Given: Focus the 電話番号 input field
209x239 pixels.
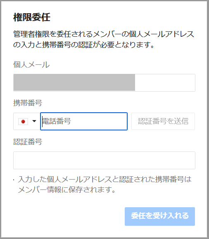Looking at the screenshot, I should pyautogui.click(x=84, y=121).
